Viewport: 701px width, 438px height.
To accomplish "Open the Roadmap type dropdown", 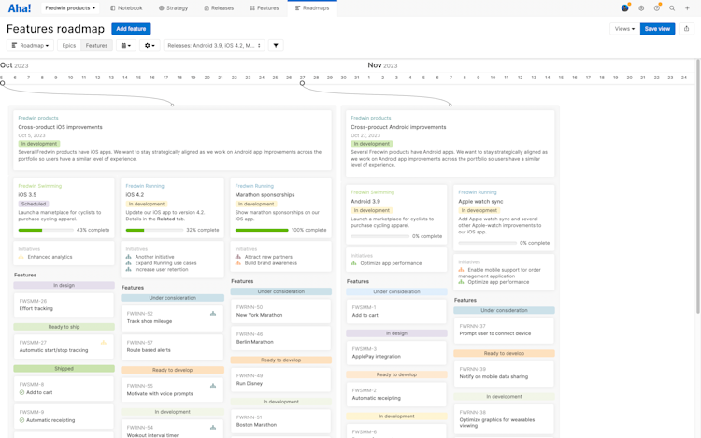I will 30,45.
